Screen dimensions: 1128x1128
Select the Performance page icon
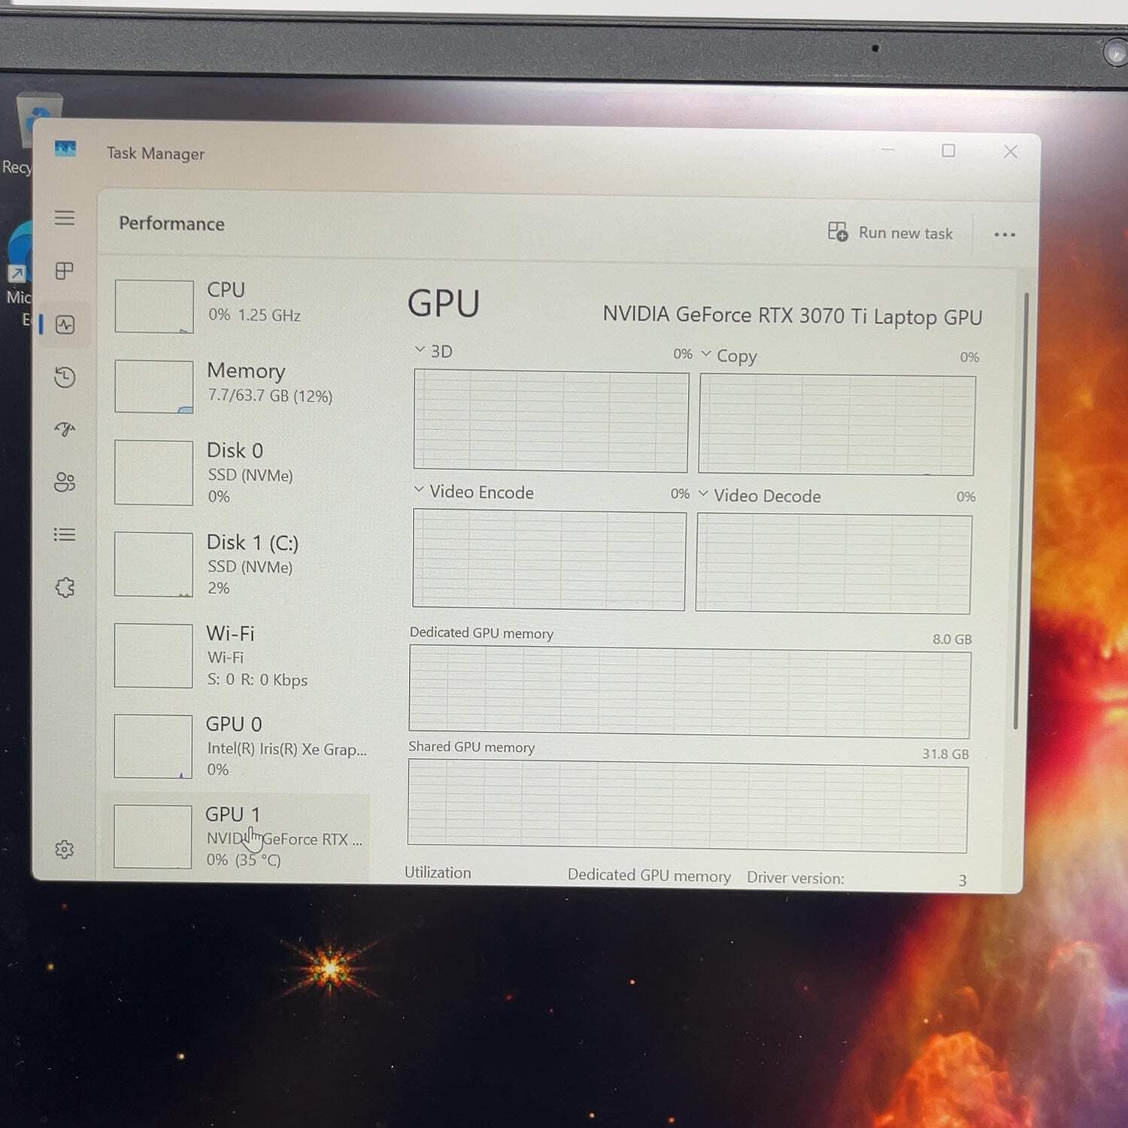[x=65, y=325]
